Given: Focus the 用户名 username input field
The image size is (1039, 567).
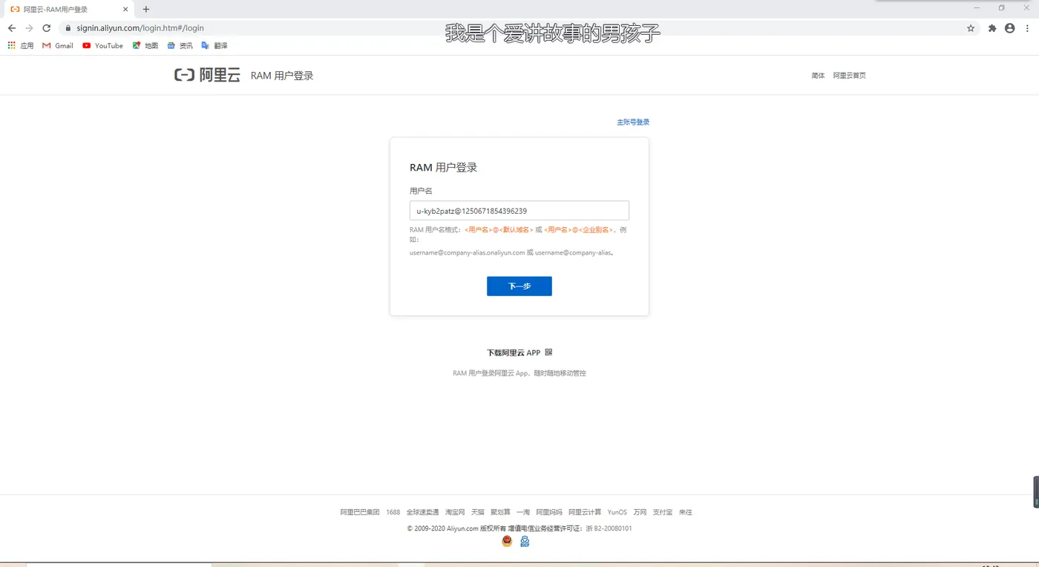Looking at the screenshot, I should click(519, 211).
